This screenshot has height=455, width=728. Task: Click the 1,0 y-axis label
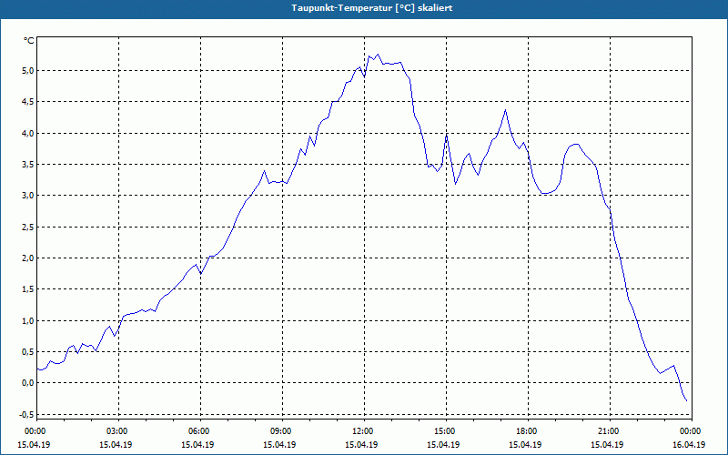(28, 321)
